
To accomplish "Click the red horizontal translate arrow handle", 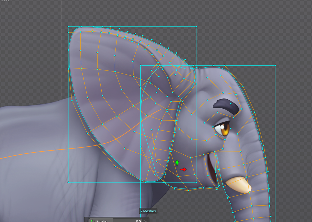I will click(x=184, y=169).
